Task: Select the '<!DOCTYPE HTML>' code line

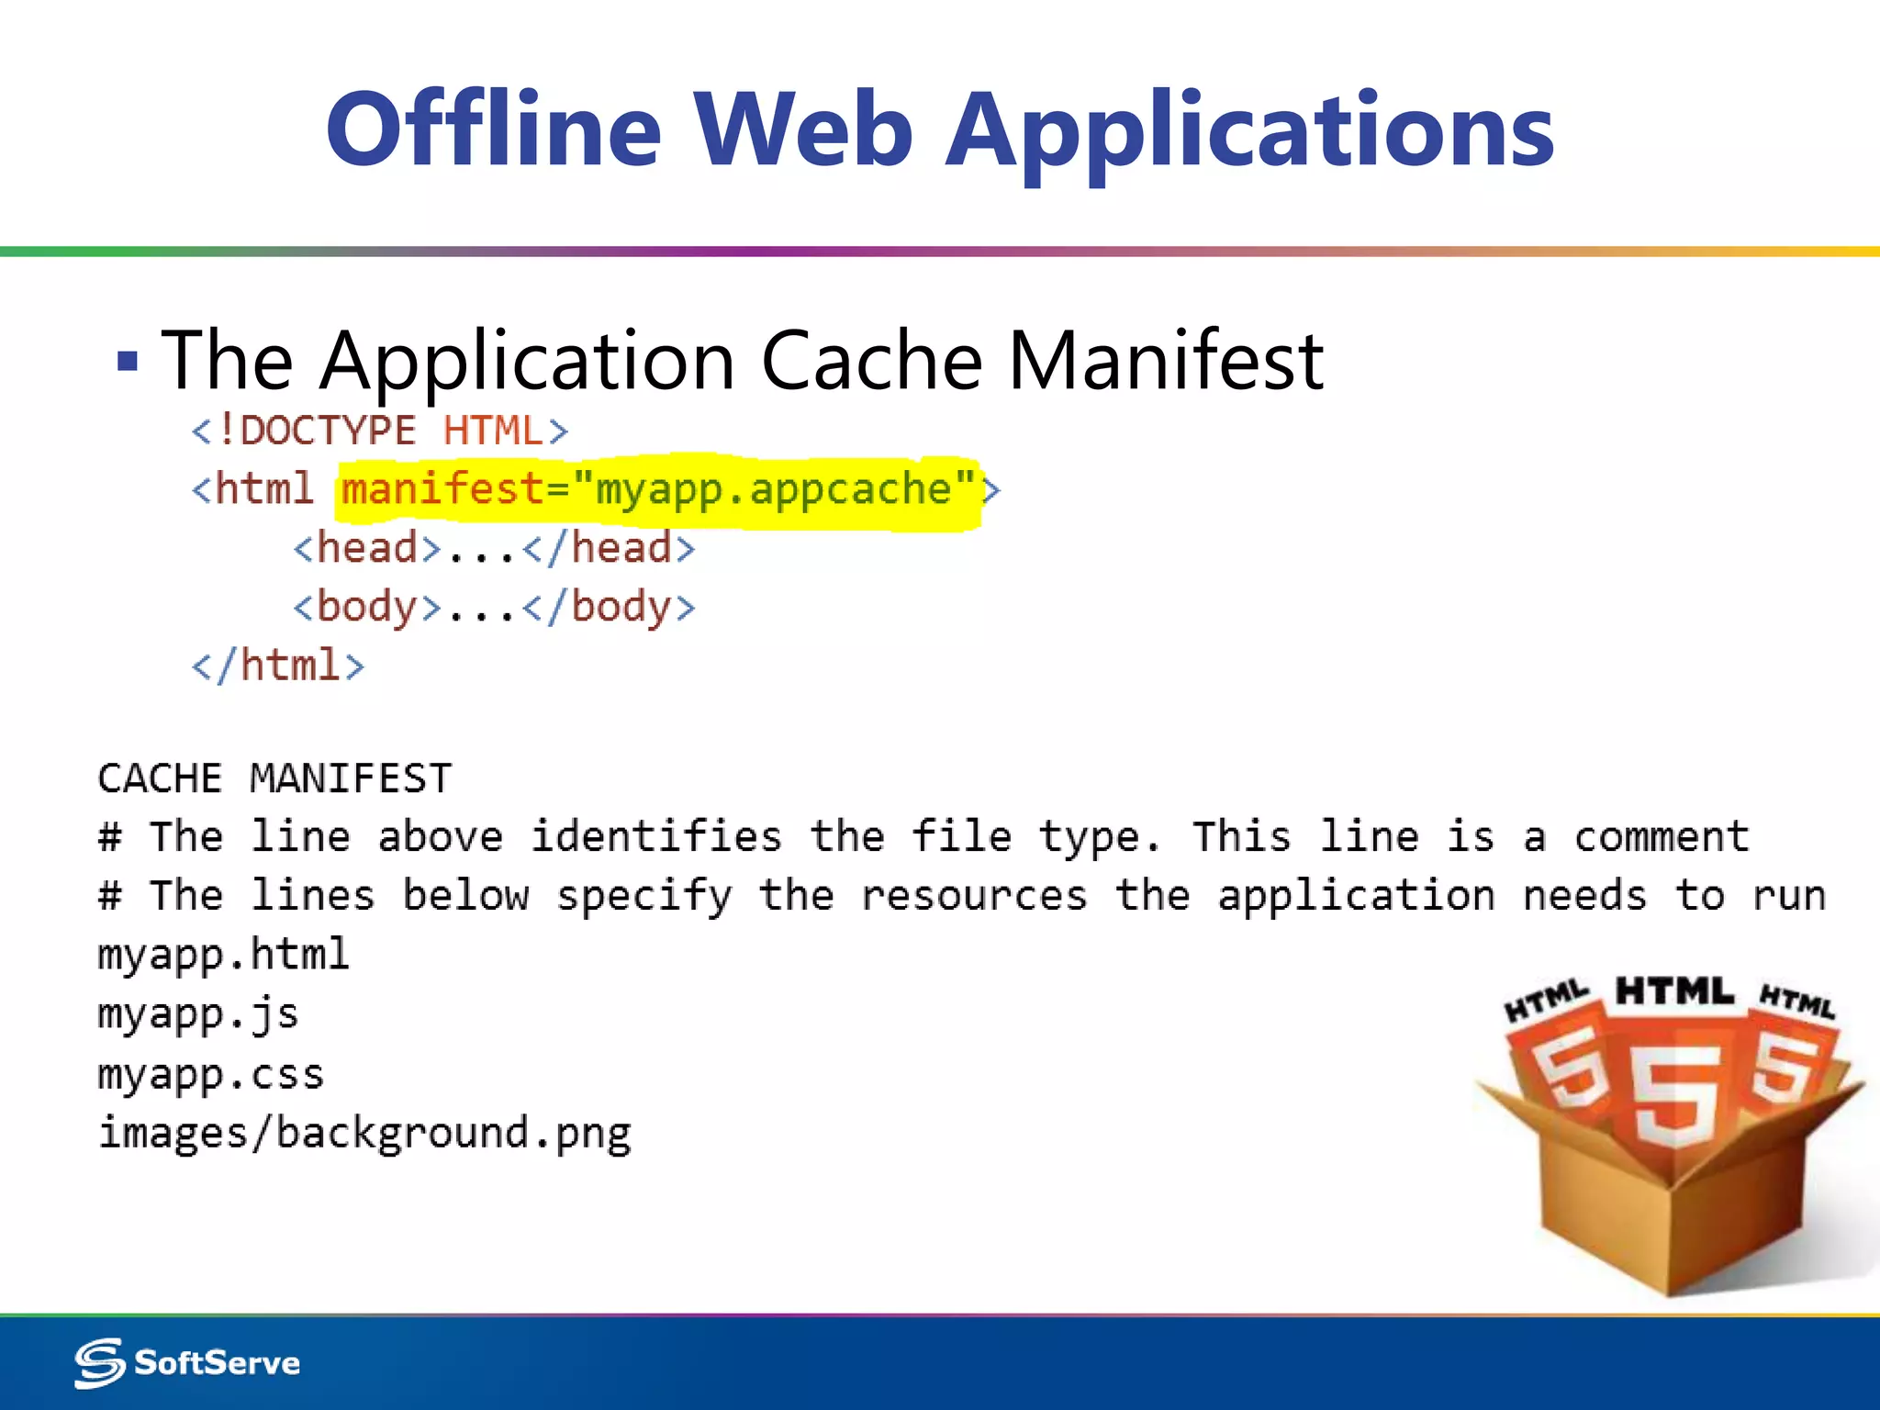Action: (x=380, y=431)
